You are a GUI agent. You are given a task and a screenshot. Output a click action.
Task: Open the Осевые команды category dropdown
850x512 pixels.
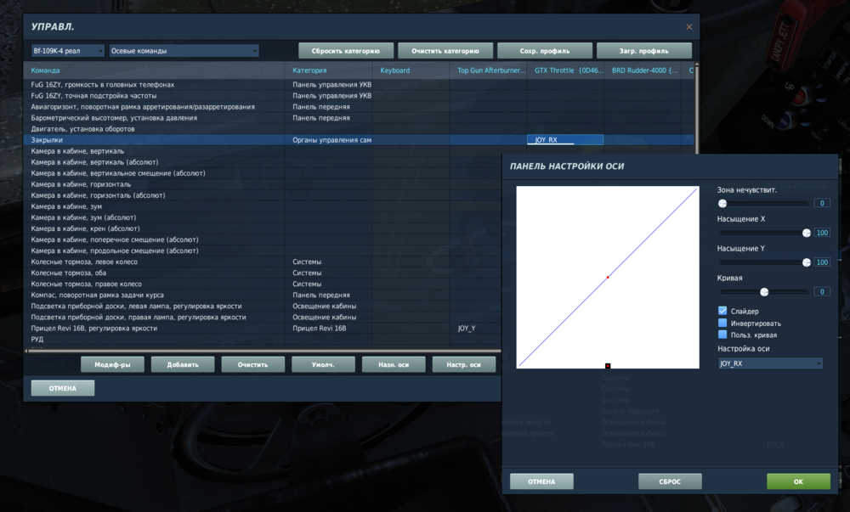[x=184, y=51]
